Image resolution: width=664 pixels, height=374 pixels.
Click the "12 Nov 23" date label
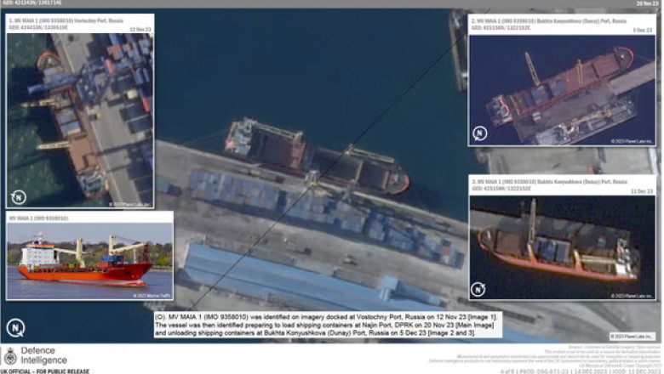(139, 29)
